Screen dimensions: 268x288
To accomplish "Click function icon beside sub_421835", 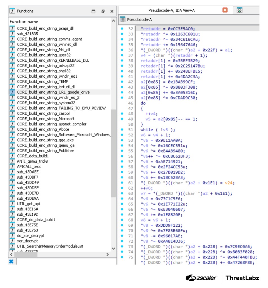I will pos(12,34).
